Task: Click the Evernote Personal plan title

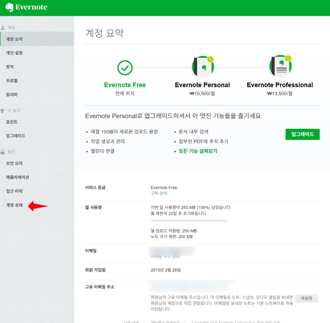Action: [x=202, y=85]
